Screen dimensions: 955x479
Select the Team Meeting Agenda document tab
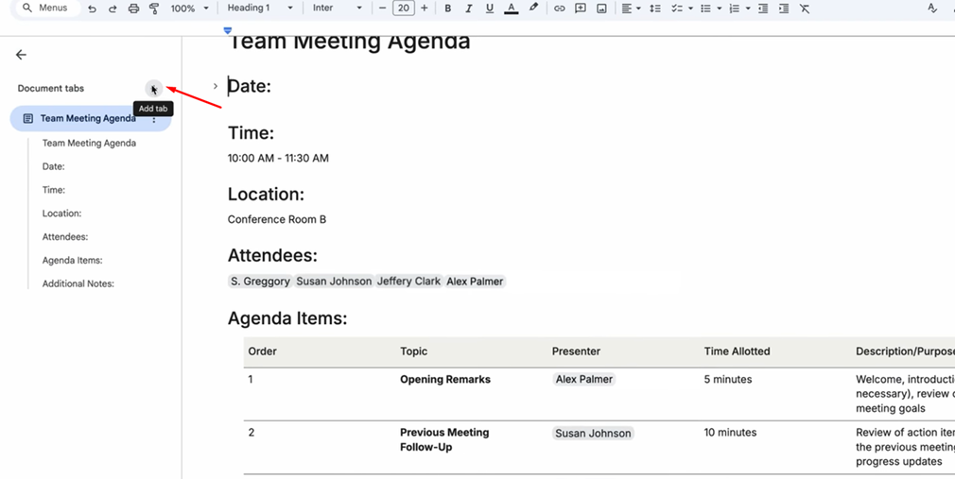tap(87, 119)
